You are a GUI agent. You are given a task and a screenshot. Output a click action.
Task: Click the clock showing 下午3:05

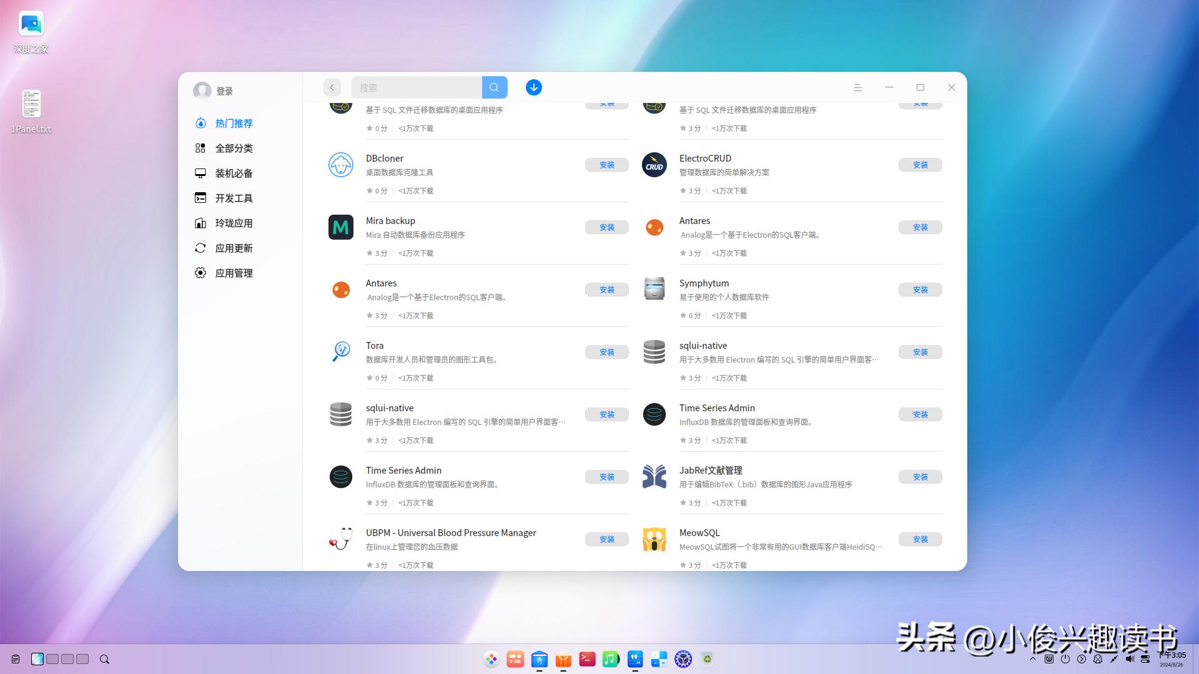coord(1172,655)
